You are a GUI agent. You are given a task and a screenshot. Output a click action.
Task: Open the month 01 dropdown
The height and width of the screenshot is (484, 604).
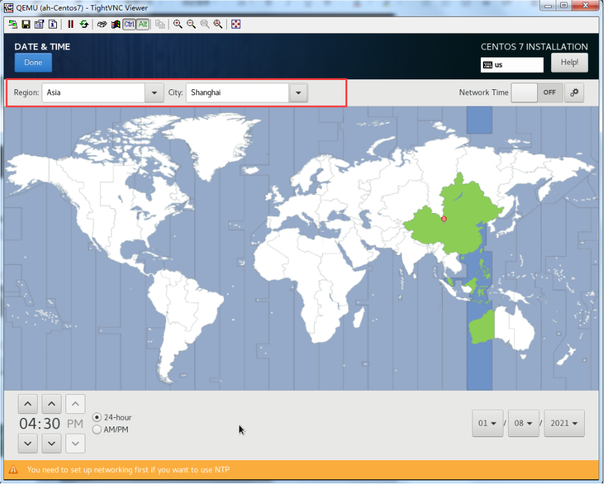pyautogui.click(x=488, y=423)
